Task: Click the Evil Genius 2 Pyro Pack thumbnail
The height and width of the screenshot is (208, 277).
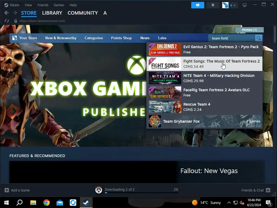Action: click(x=165, y=49)
